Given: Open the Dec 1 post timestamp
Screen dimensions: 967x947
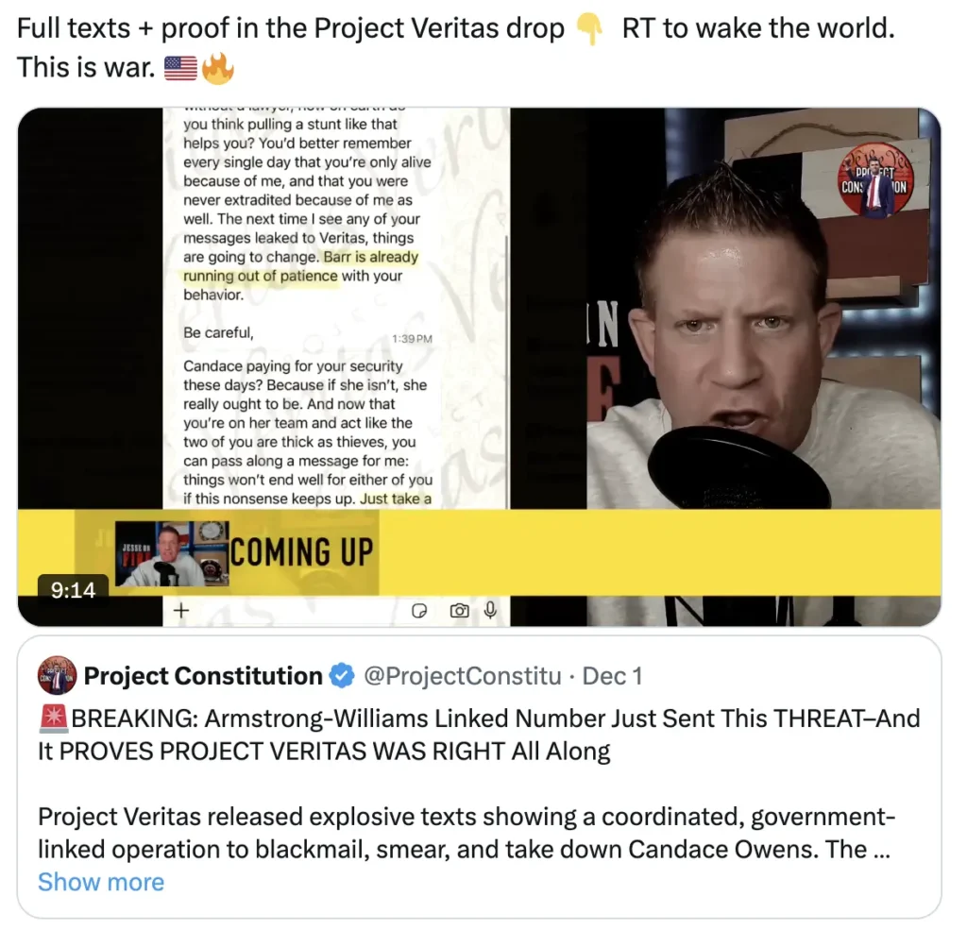Looking at the screenshot, I should (x=612, y=676).
